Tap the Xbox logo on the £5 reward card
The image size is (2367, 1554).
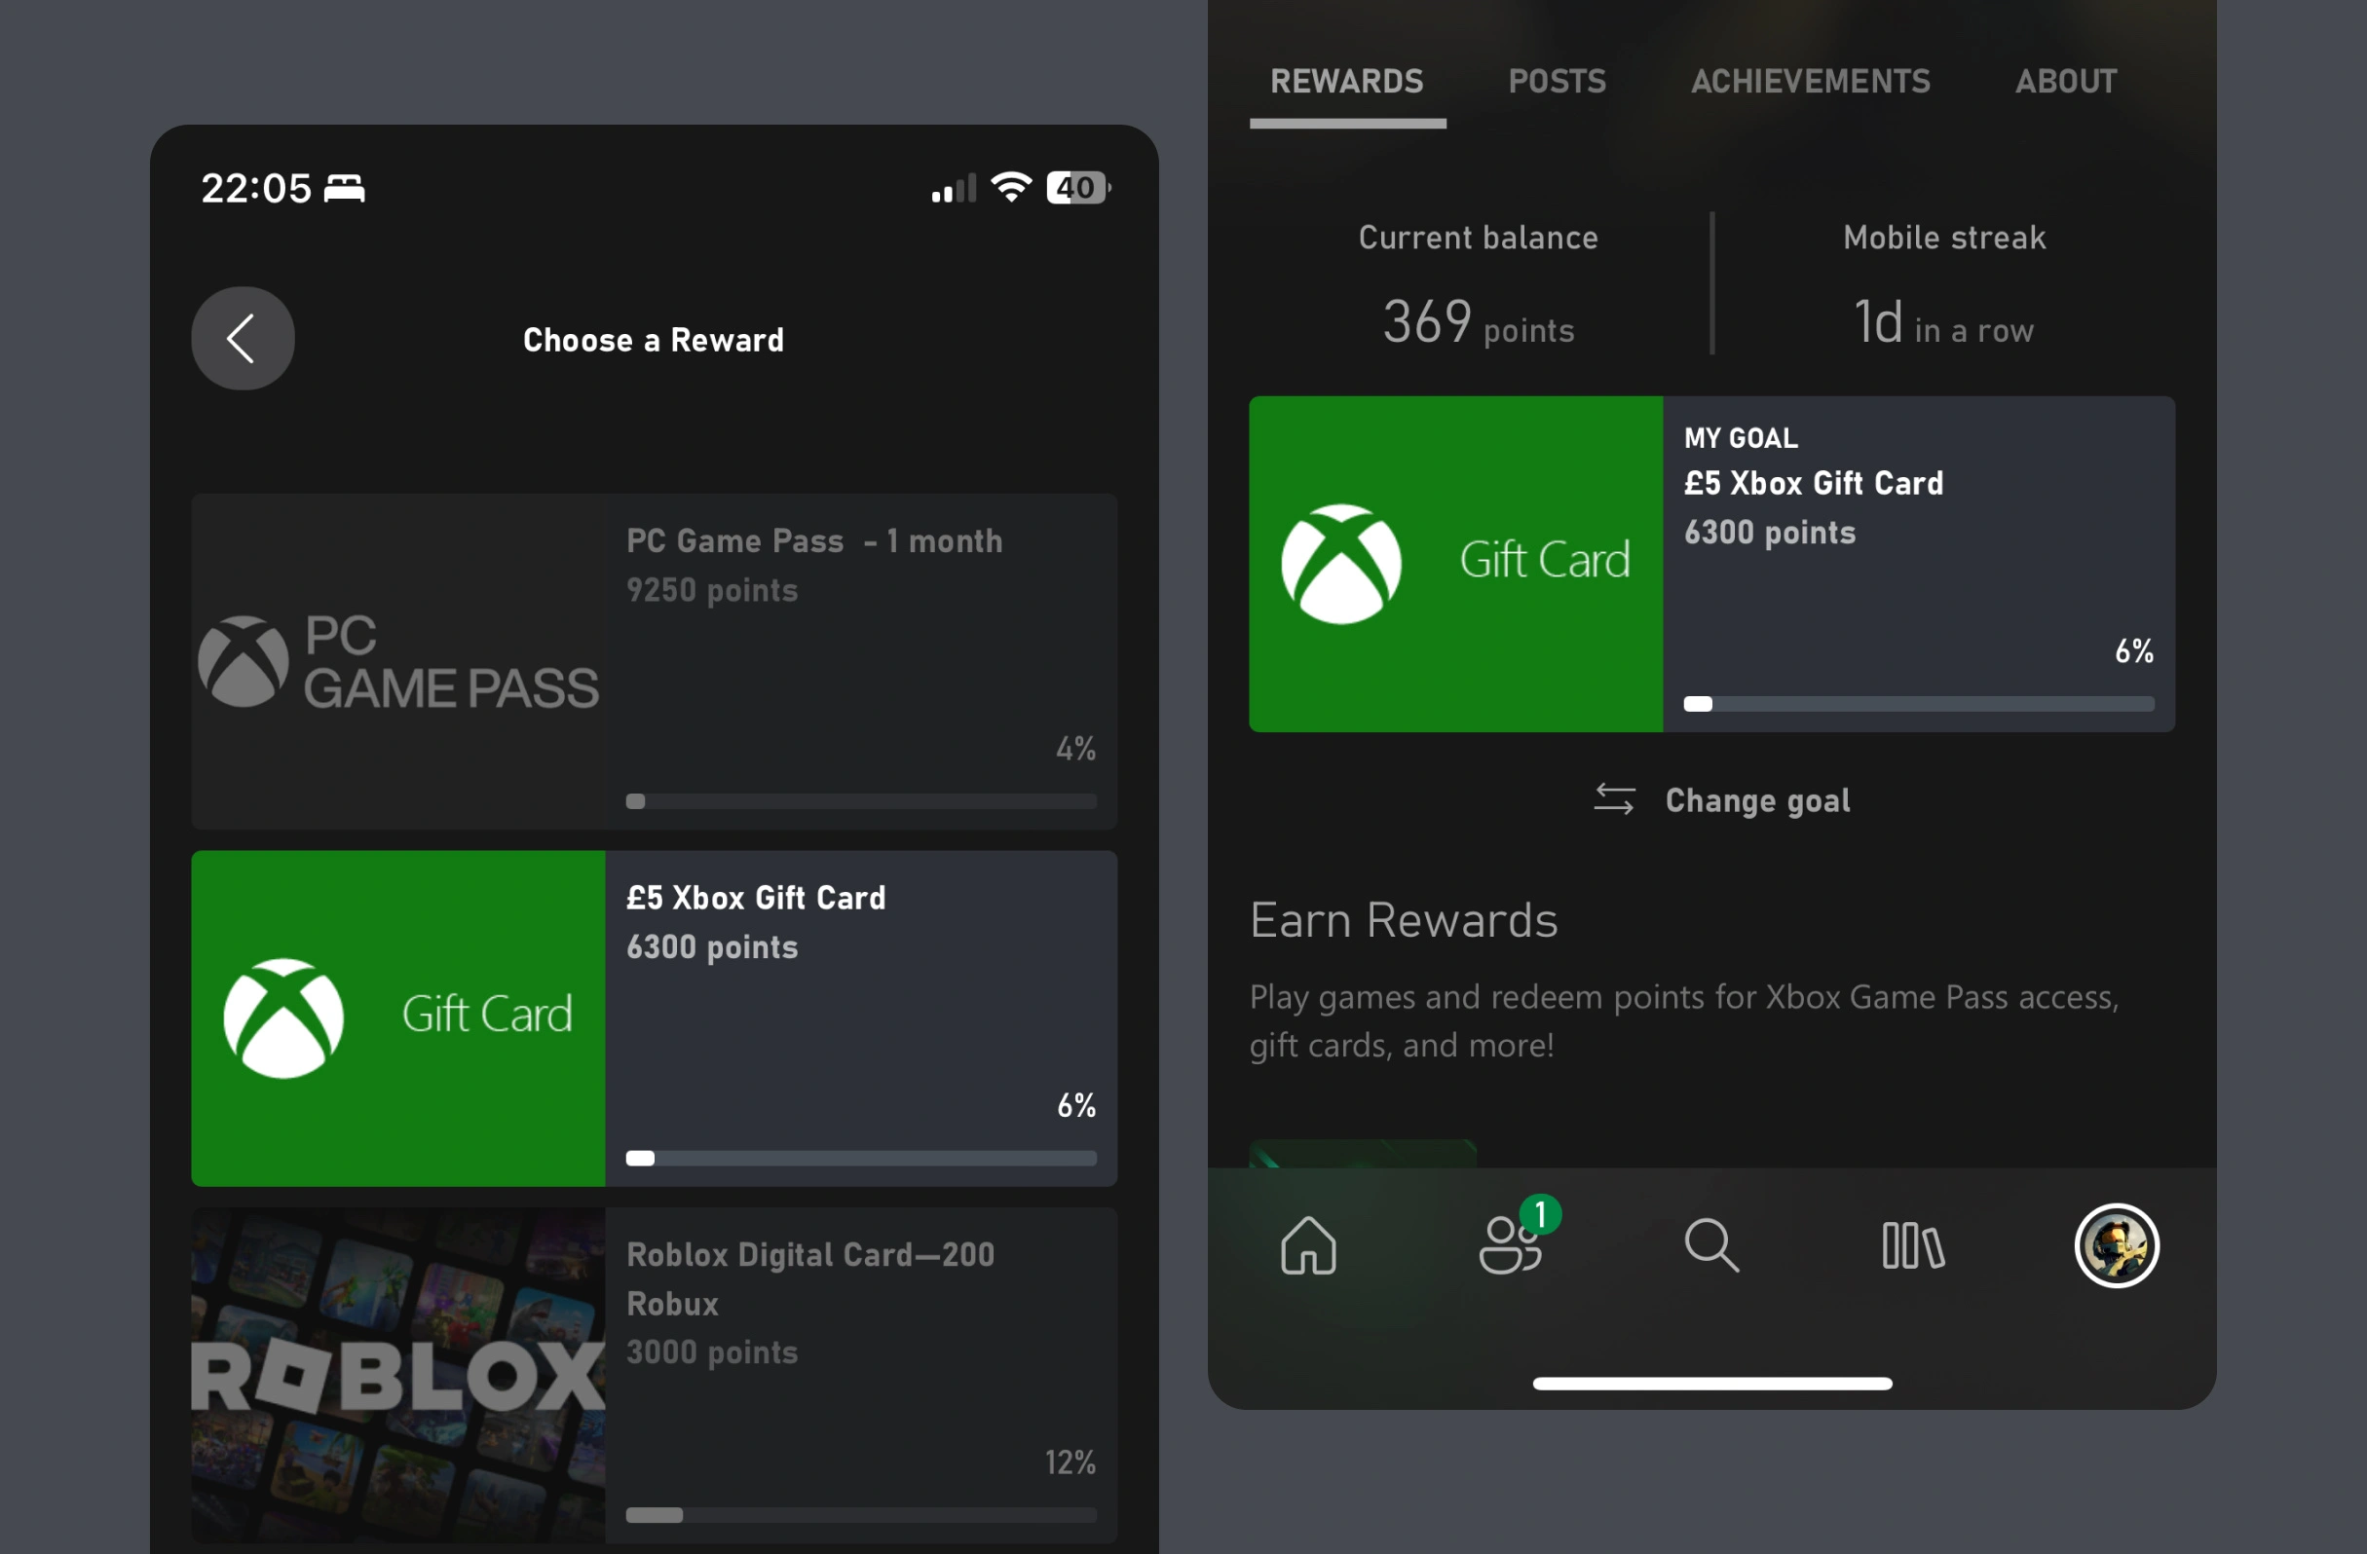283,1018
